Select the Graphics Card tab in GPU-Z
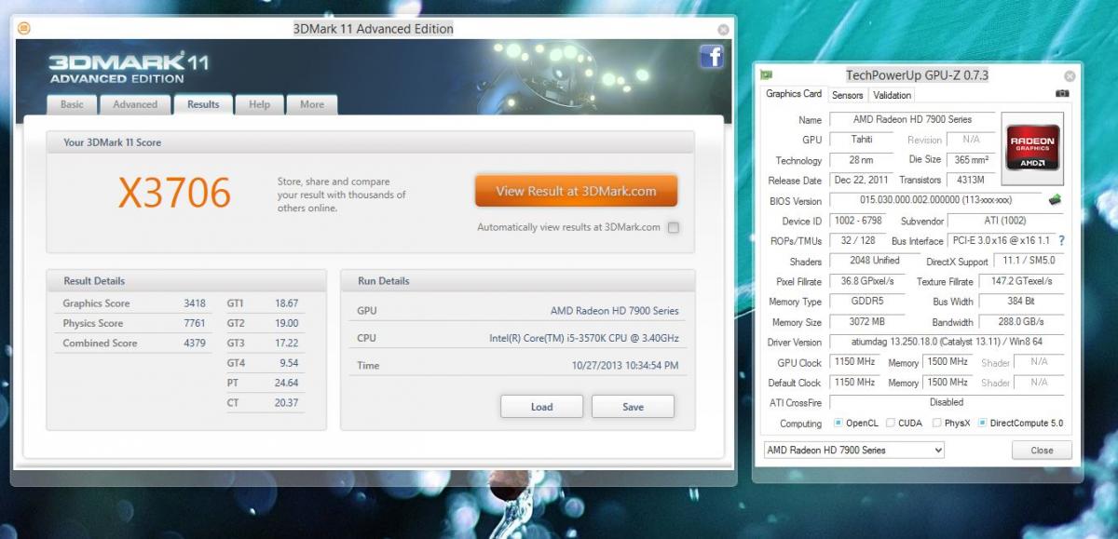 click(794, 94)
